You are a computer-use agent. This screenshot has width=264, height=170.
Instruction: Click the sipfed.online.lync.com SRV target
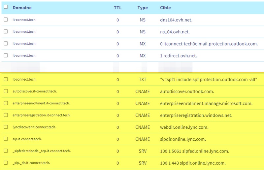pyautogui.click(x=194, y=151)
